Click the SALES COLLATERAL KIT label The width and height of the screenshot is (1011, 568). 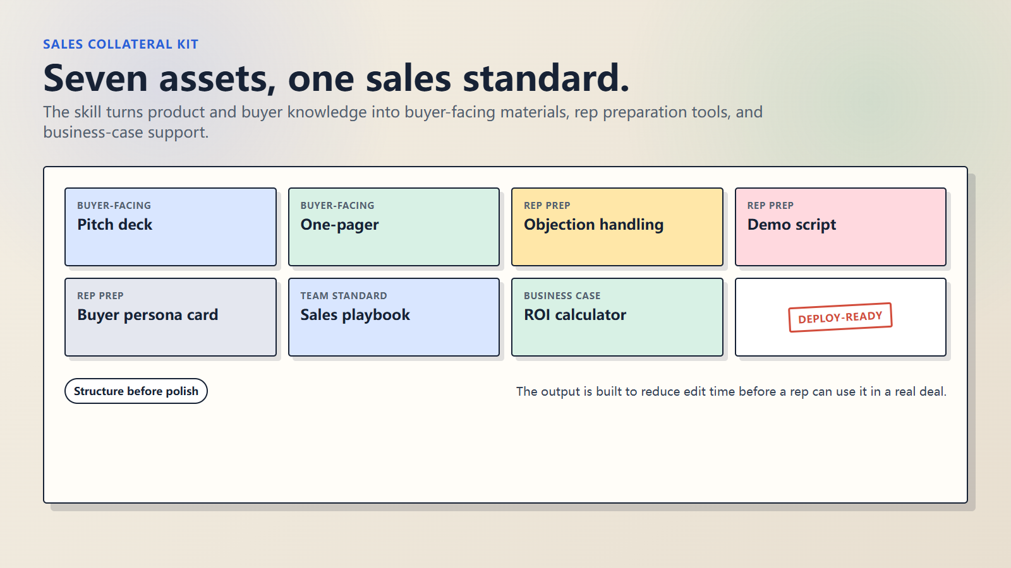tap(121, 44)
